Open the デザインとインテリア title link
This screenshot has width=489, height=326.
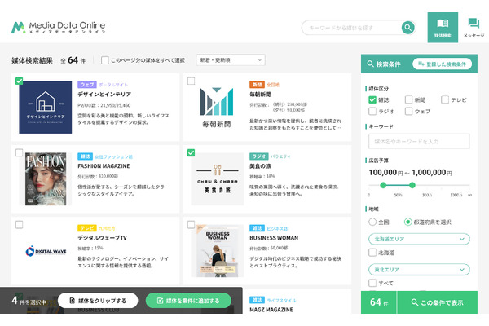coord(104,95)
